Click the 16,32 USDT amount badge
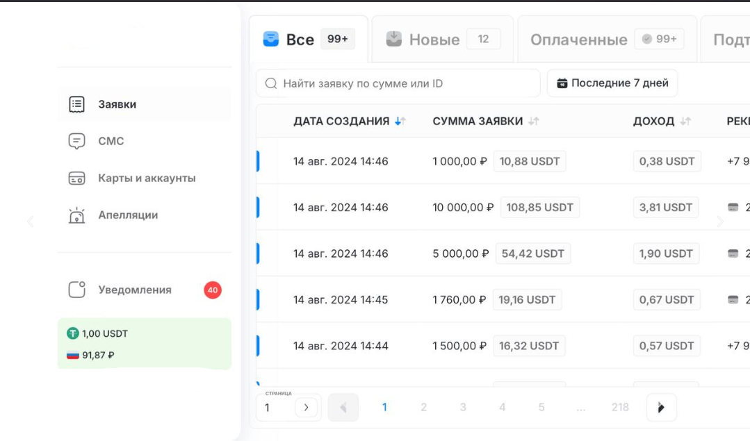 click(x=529, y=346)
